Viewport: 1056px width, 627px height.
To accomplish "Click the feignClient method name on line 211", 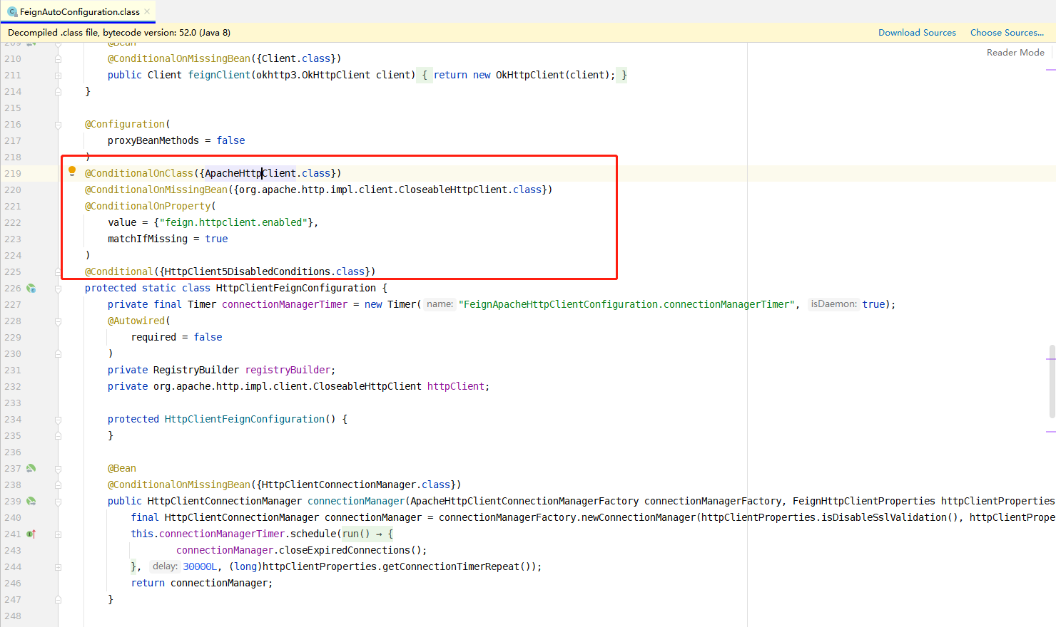I will pos(219,75).
